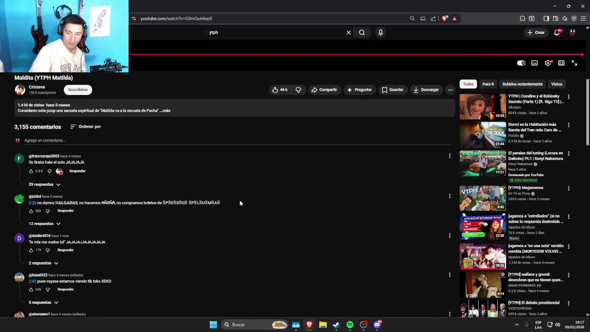
Task: Expand 12 respuestas under jsldrd comment
Action: pyautogui.click(x=45, y=224)
